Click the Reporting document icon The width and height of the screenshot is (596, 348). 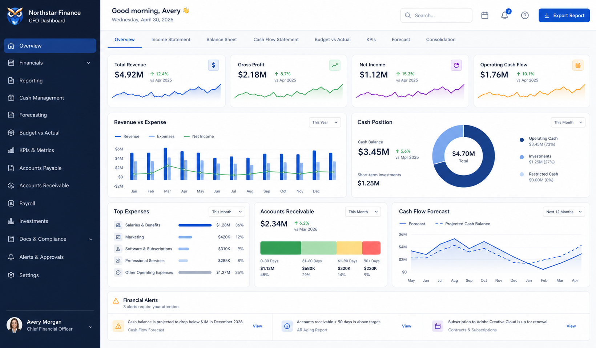[11, 81]
